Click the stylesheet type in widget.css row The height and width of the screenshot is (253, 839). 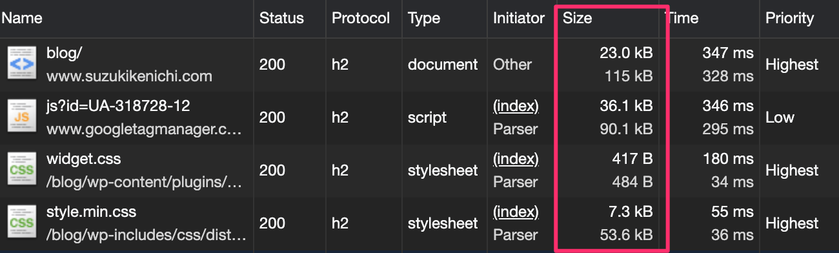click(443, 170)
